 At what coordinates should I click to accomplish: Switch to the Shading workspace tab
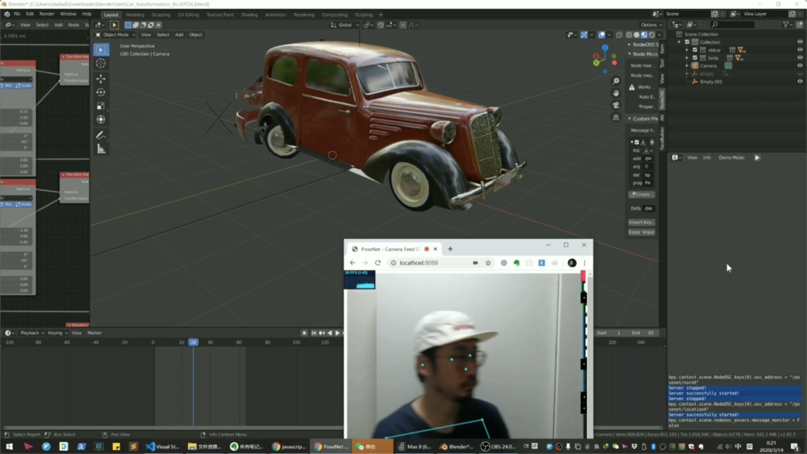[x=249, y=14]
